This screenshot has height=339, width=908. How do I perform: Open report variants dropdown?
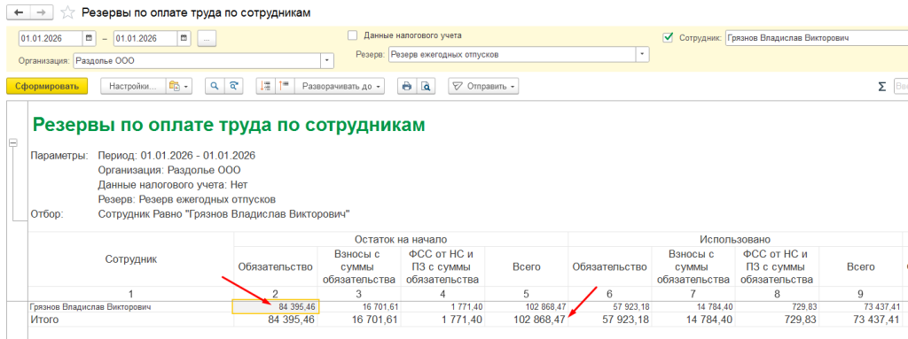(179, 86)
